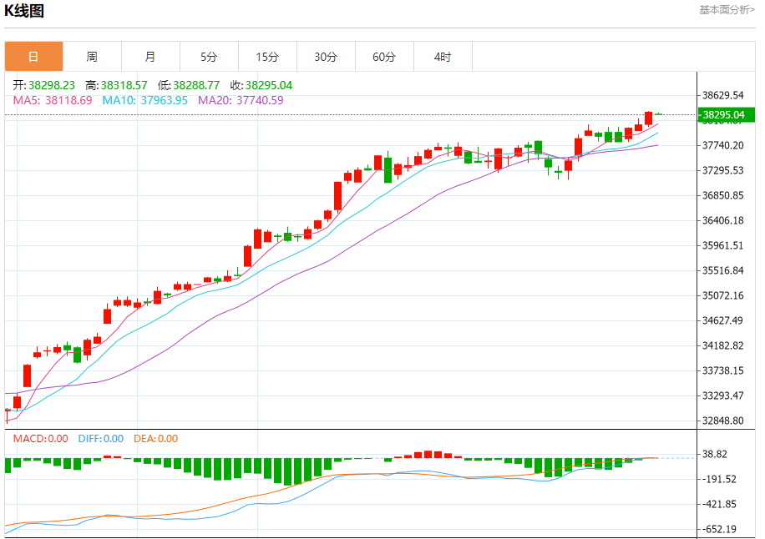Click the MACD axis value -652.19
Screen dimensions: 765x539
pos(720,529)
